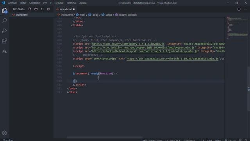Open the Search view in activity bar
250x141 pixels.
(5, 20)
